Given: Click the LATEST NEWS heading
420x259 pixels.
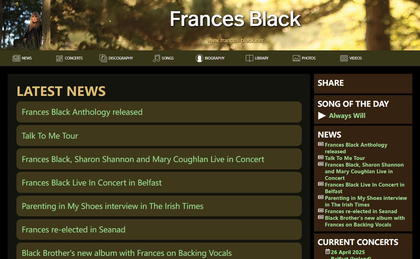Looking at the screenshot, I should (61, 91).
